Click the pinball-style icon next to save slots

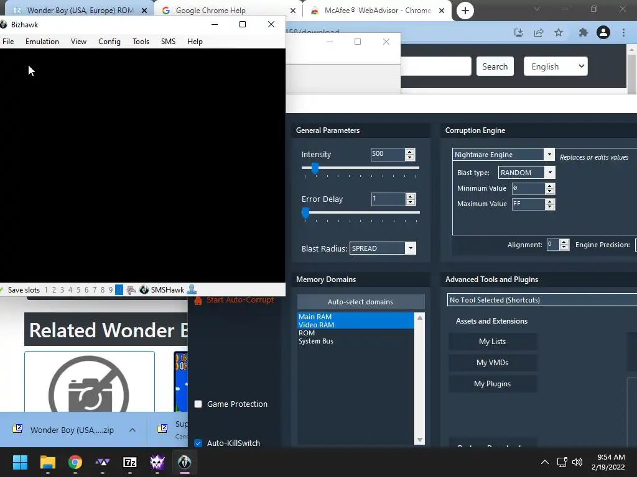[131, 289]
